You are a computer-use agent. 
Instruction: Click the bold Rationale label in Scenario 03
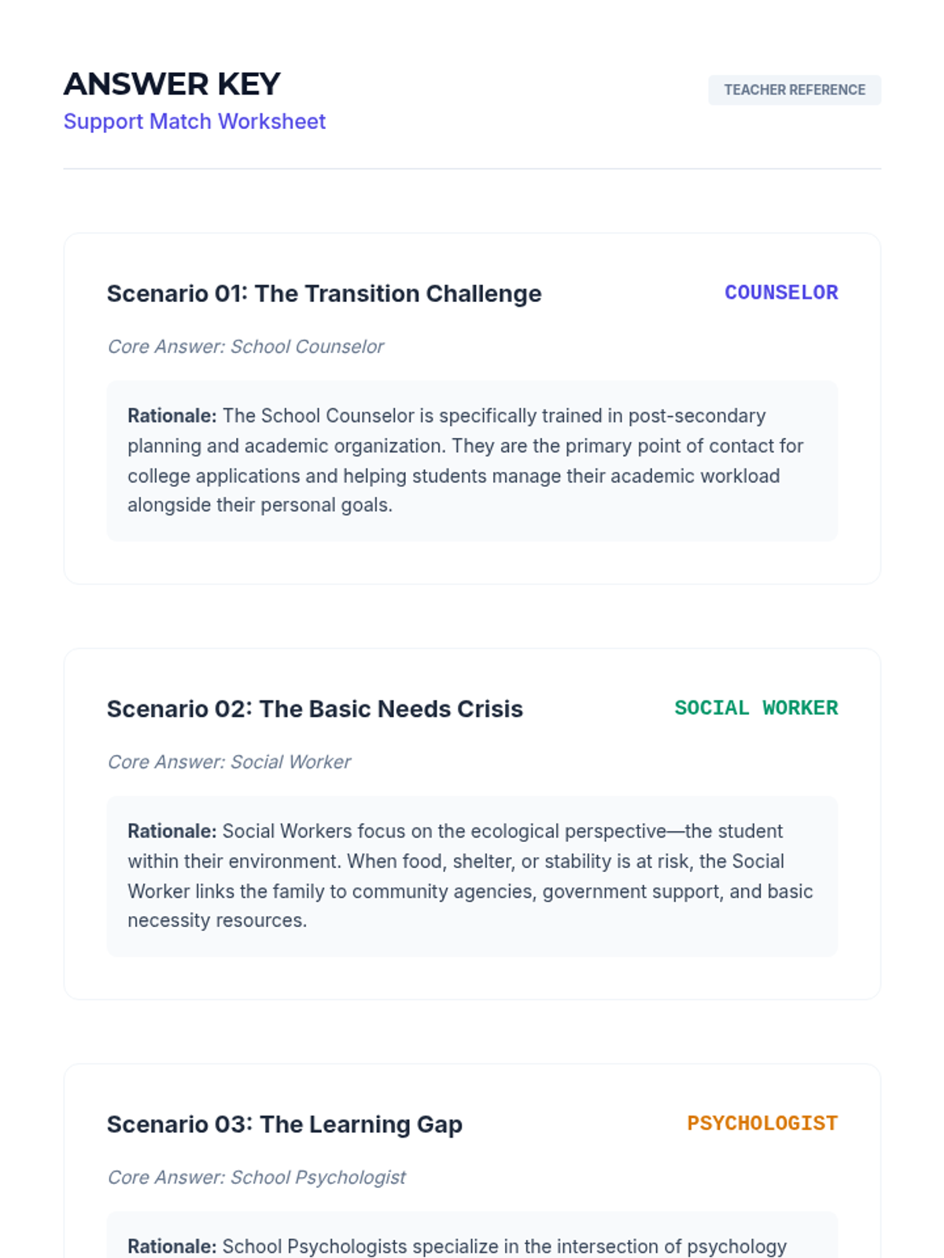(172, 1246)
